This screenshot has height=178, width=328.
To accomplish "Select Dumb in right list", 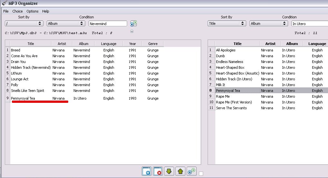I will point(220,56).
